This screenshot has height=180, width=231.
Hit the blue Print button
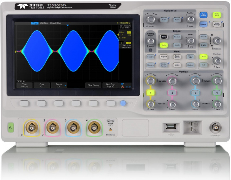pos(123,103)
